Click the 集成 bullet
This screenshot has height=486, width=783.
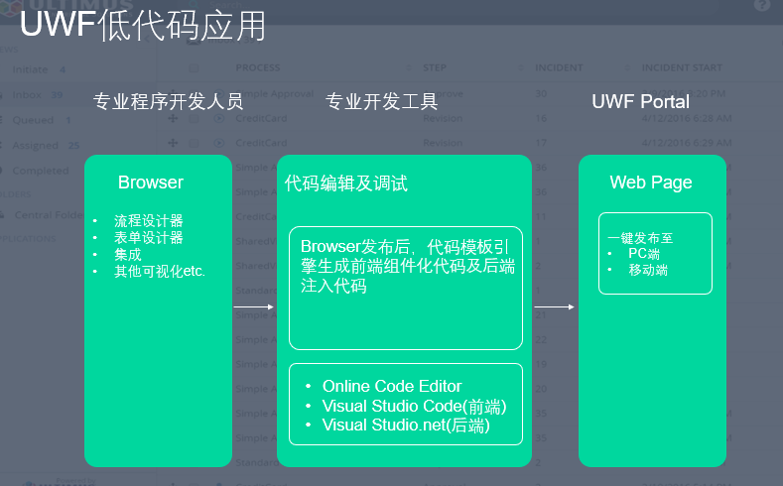point(128,255)
